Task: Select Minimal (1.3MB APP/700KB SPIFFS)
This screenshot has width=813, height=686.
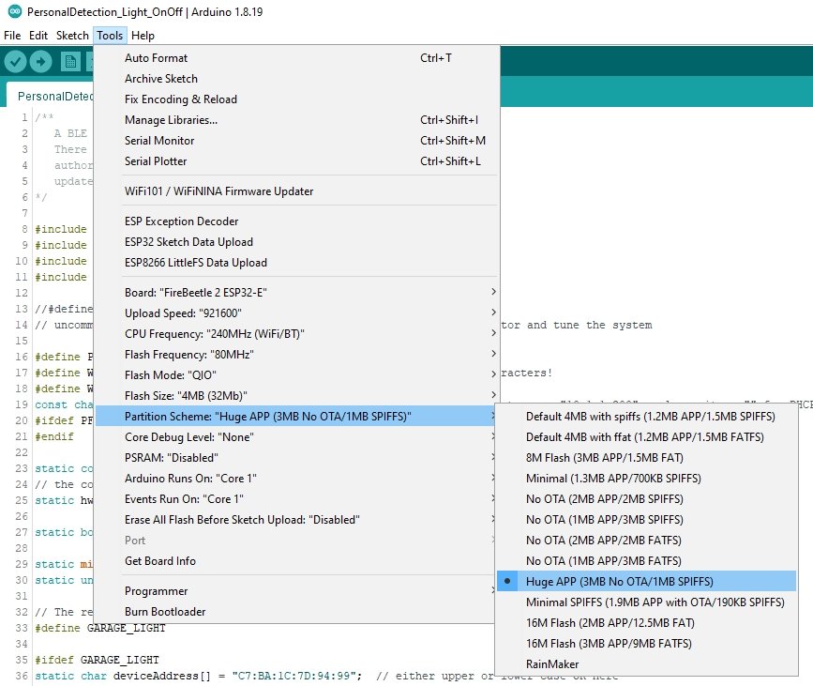Action: tap(647, 479)
